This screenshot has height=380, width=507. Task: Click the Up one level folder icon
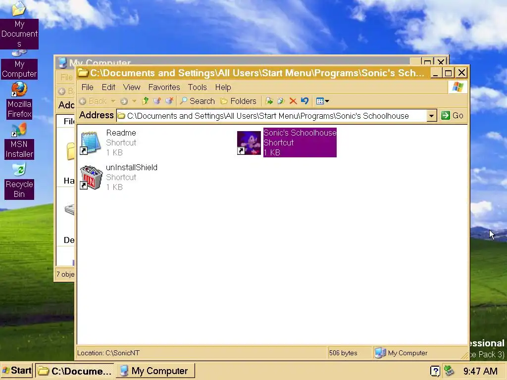(145, 101)
